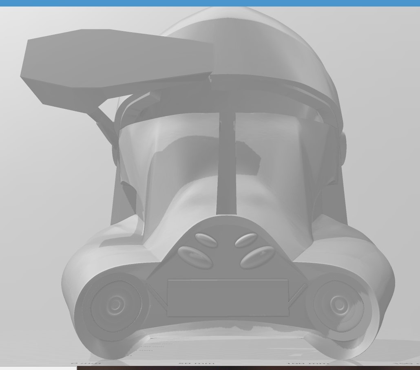Click the 50 mm ruler label
420x370 pixels.
pos(196,363)
